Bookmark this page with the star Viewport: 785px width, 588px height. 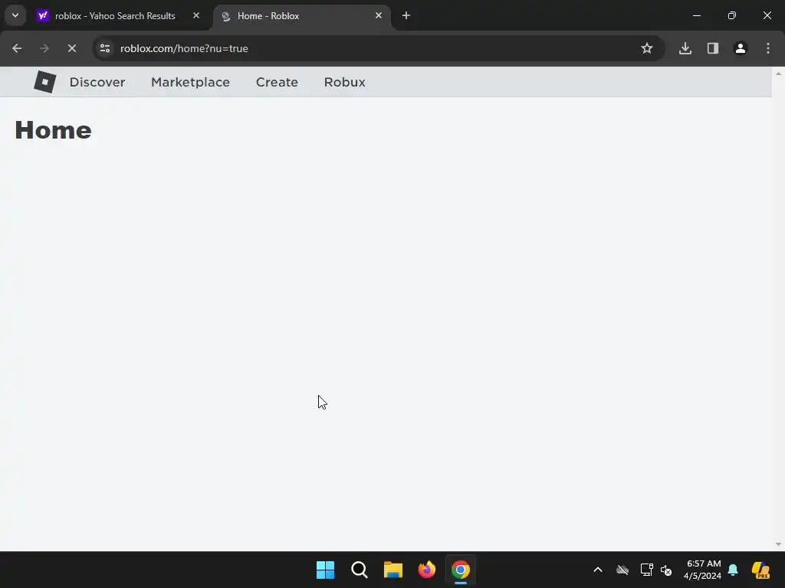pos(647,48)
